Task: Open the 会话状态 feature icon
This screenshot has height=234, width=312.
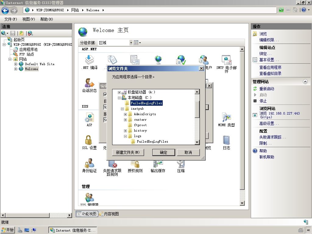Action: point(89,85)
